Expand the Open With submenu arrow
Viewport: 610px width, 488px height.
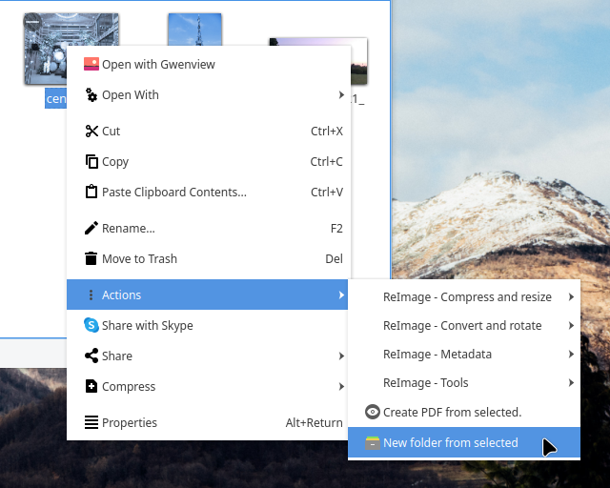point(341,95)
